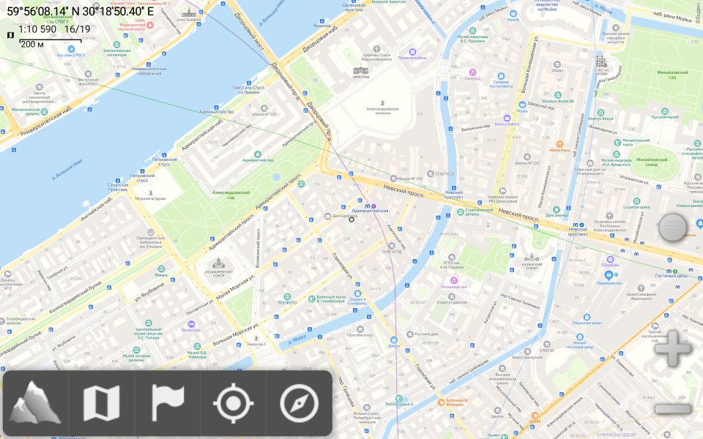Tap the compass orientation button
This screenshot has height=439, width=703.
[x=300, y=403]
